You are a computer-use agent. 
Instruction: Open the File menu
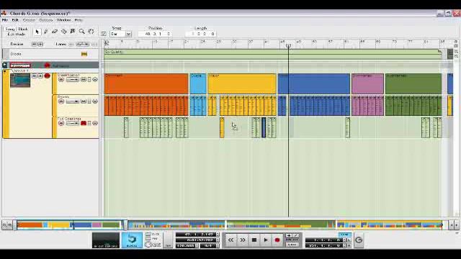click(x=5, y=20)
